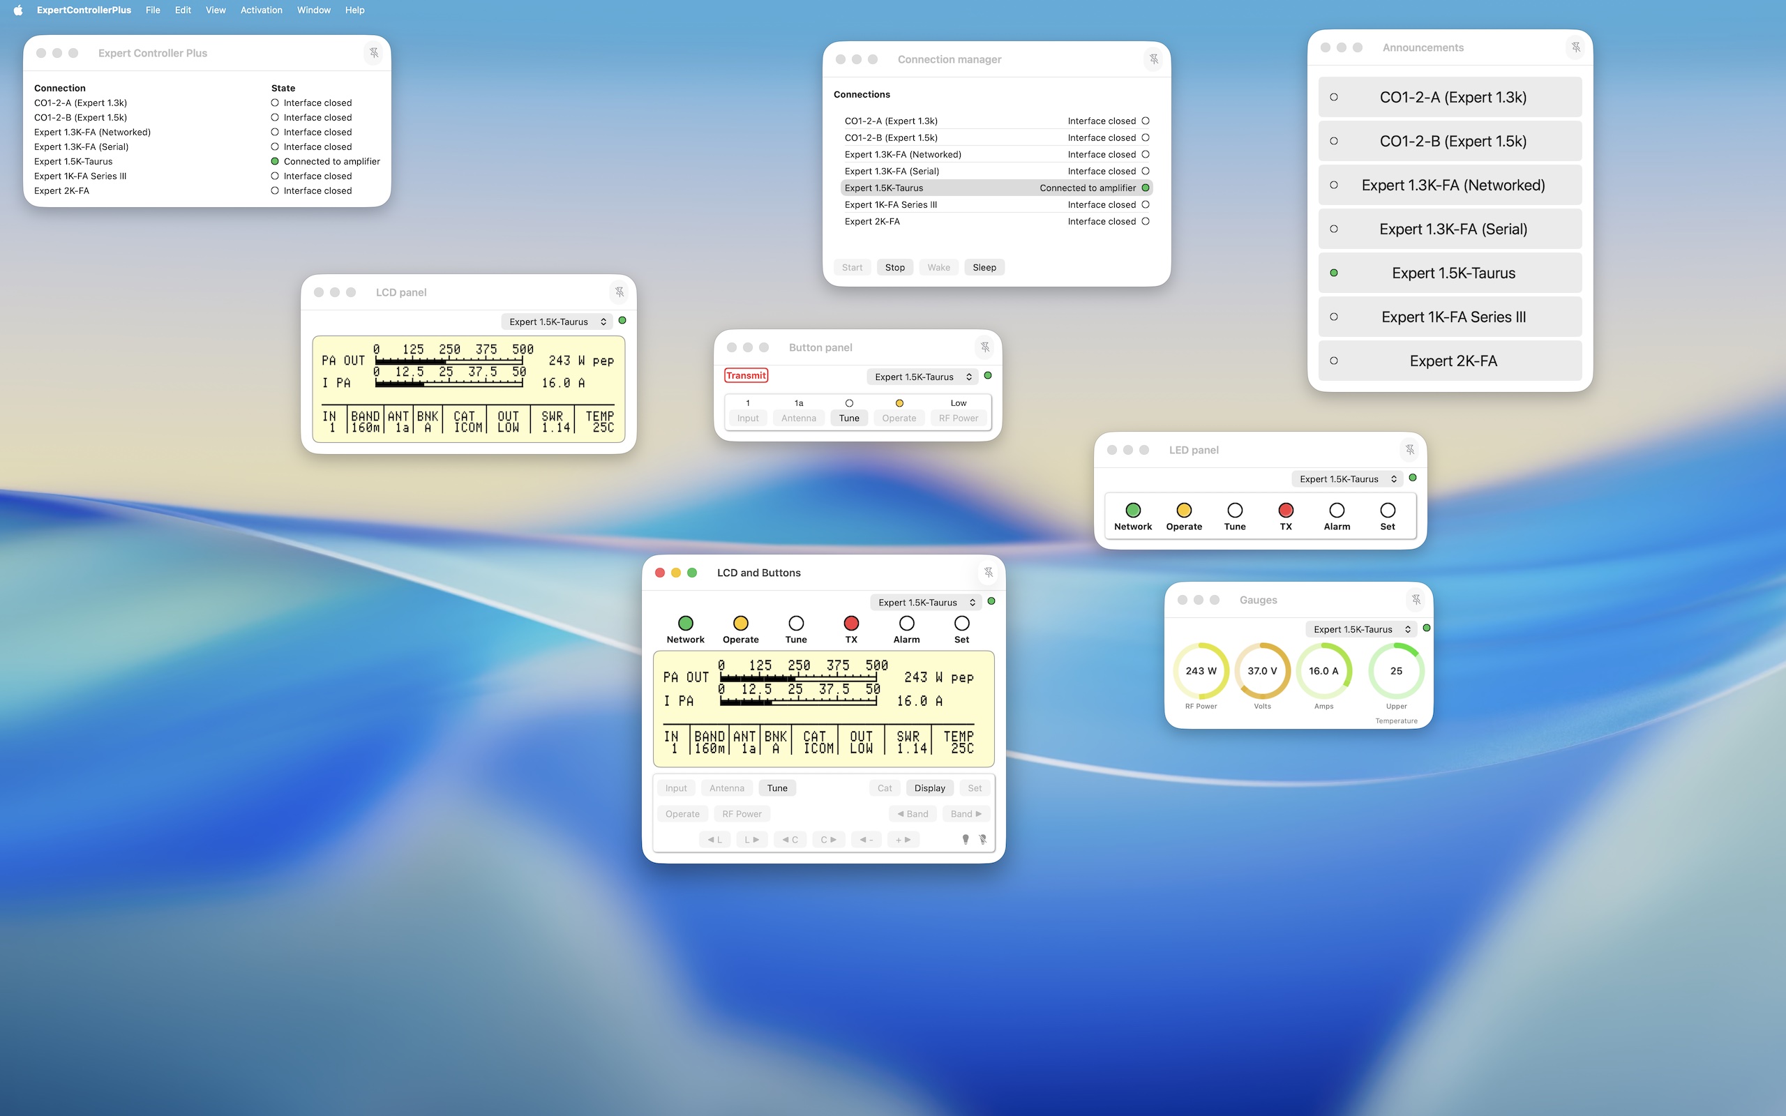This screenshot has width=1786, height=1116.
Task: Click Alarm LED in LCD and Buttons window
Action: tap(906, 623)
